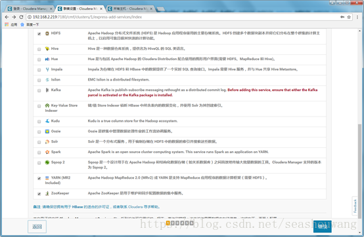Go back with the browser back arrow
Screen dimensions: 364x237
click(7, 17)
